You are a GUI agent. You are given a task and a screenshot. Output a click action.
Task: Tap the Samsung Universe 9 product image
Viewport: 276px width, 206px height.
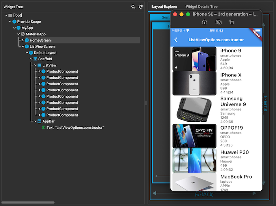tap(194, 109)
